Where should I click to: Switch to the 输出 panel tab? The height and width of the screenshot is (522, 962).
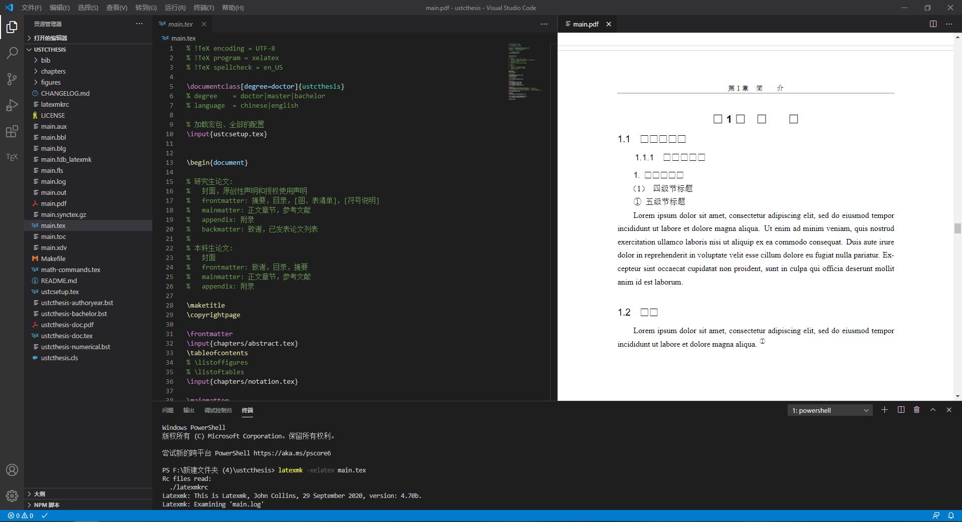tap(188, 410)
